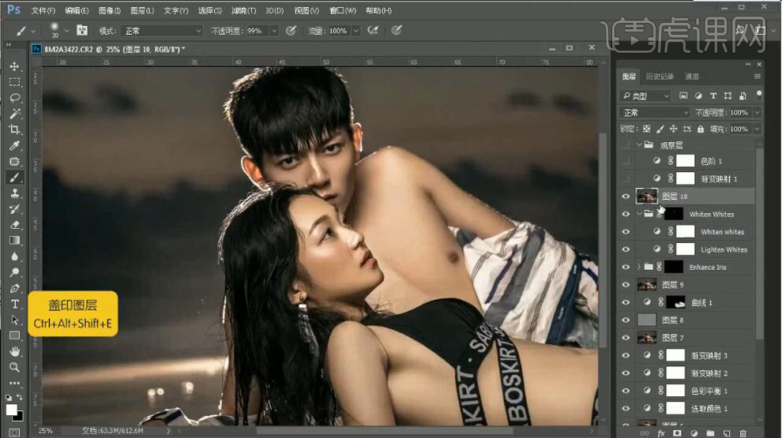Select the Brush tool in toolbar
Image resolution: width=782 pixels, height=438 pixels.
click(14, 178)
